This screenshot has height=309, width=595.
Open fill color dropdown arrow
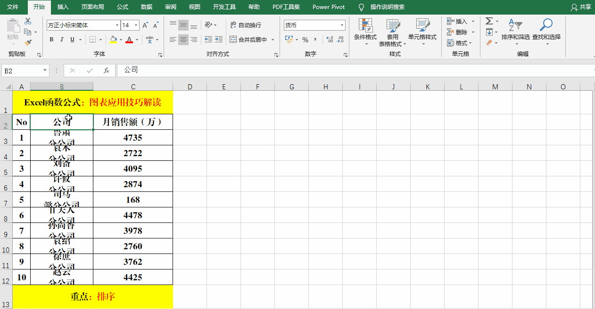[121, 40]
